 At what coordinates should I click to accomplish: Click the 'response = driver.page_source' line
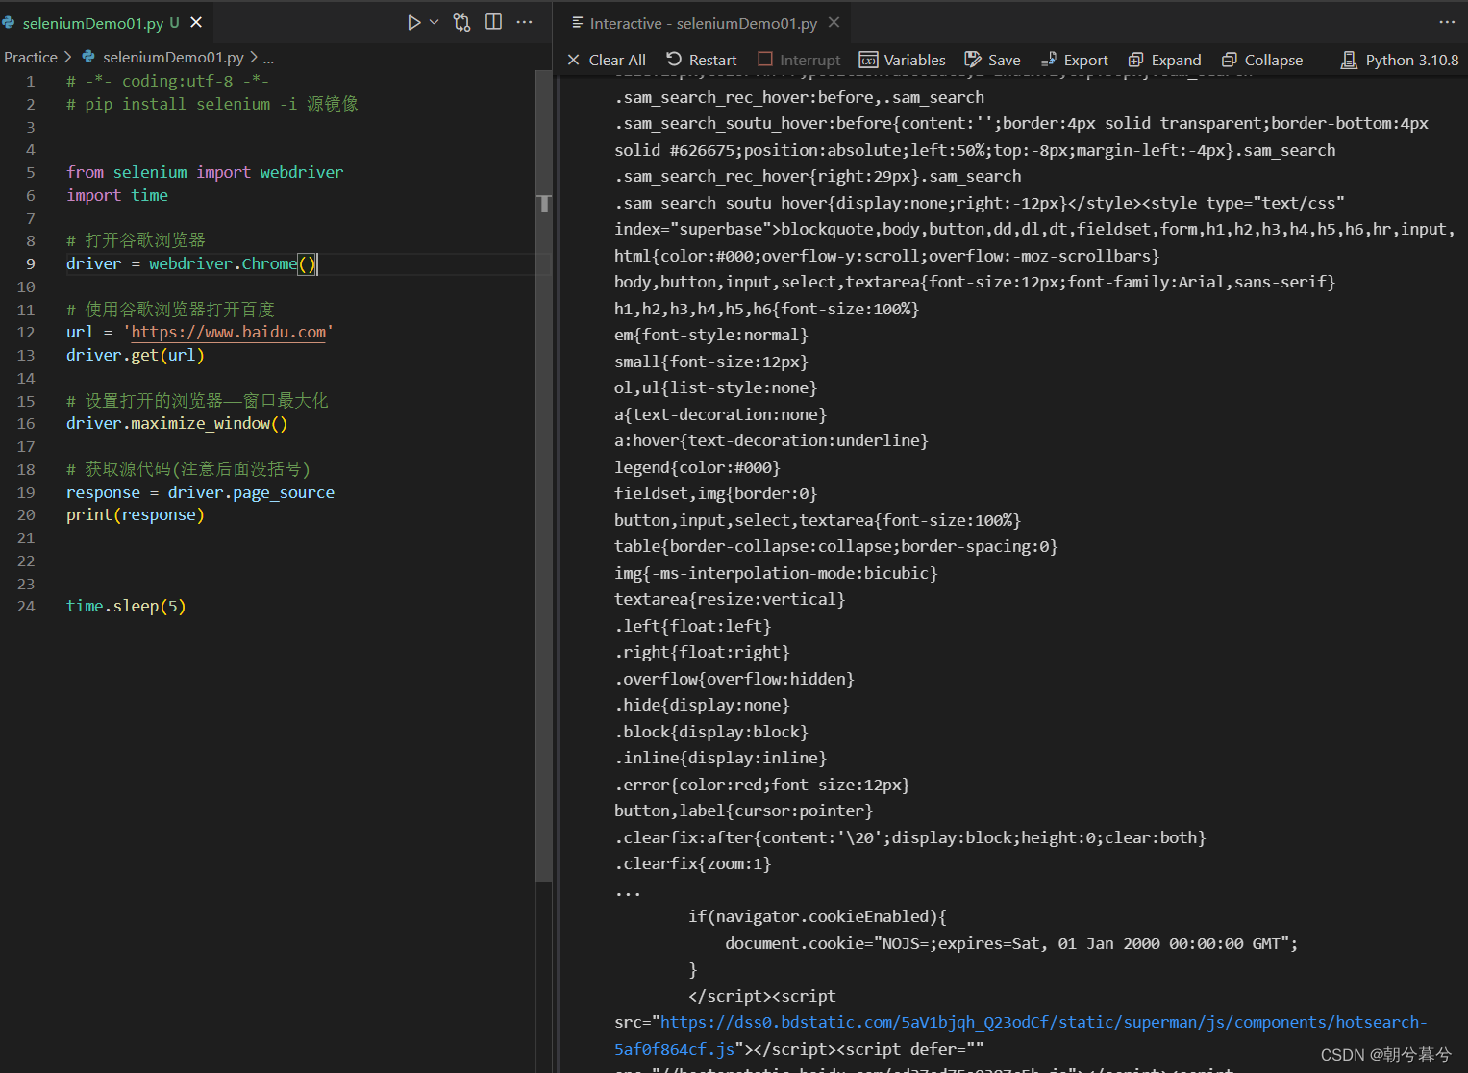click(x=200, y=492)
